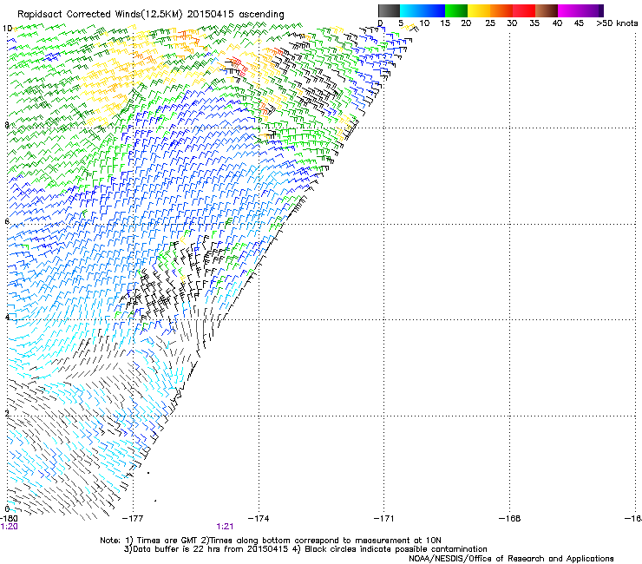
Task: Click the latitude 6 axis label
Action: point(7,221)
